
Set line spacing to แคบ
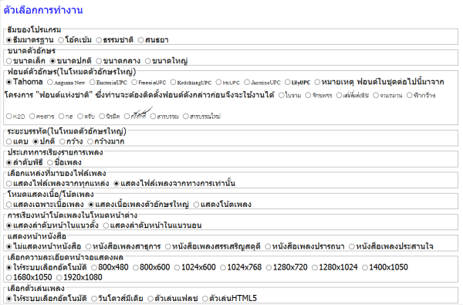tap(9, 141)
